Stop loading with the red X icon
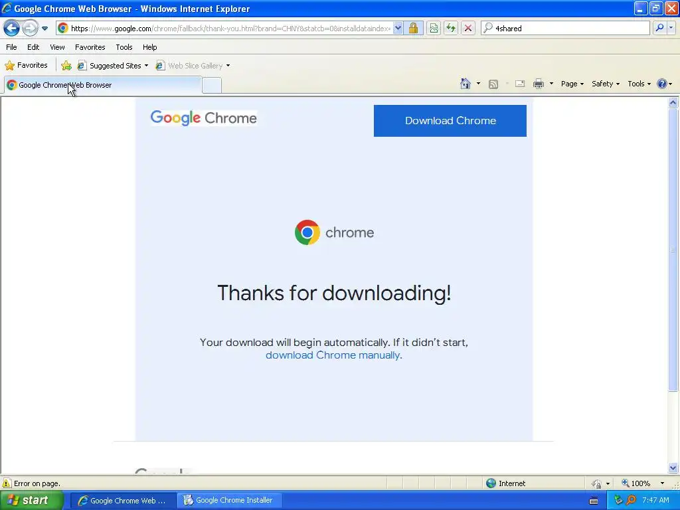 [x=468, y=28]
